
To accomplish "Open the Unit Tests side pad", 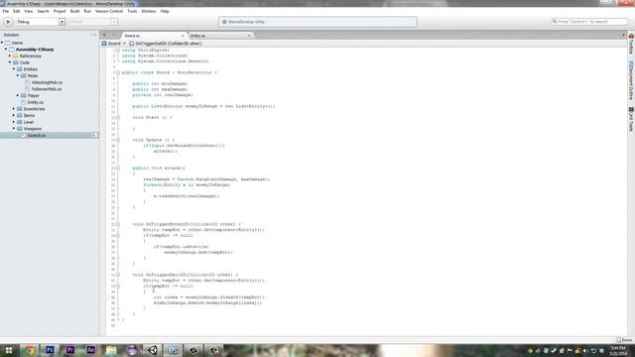I will pos(631,119).
